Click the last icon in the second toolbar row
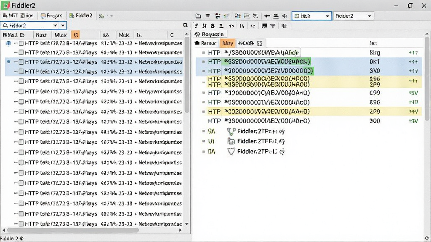The image size is (431, 242). click(x=284, y=26)
